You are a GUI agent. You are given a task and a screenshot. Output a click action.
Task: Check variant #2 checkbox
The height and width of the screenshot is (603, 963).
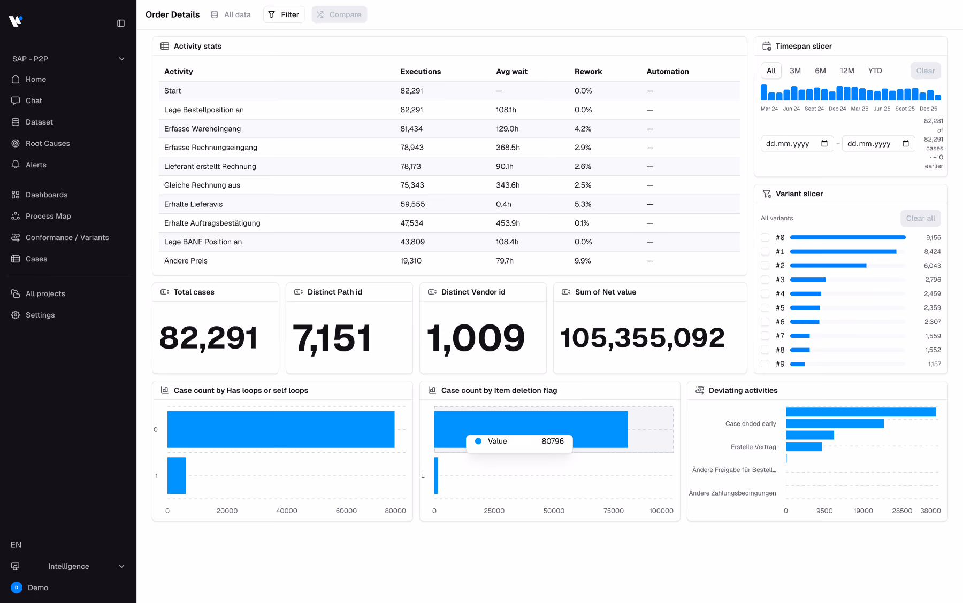pos(765,266)
